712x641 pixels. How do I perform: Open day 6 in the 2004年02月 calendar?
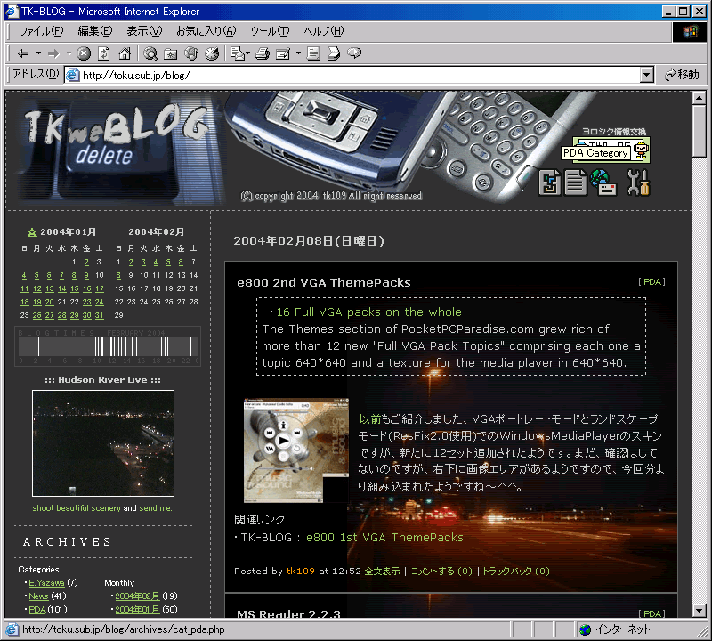(181, 262)
